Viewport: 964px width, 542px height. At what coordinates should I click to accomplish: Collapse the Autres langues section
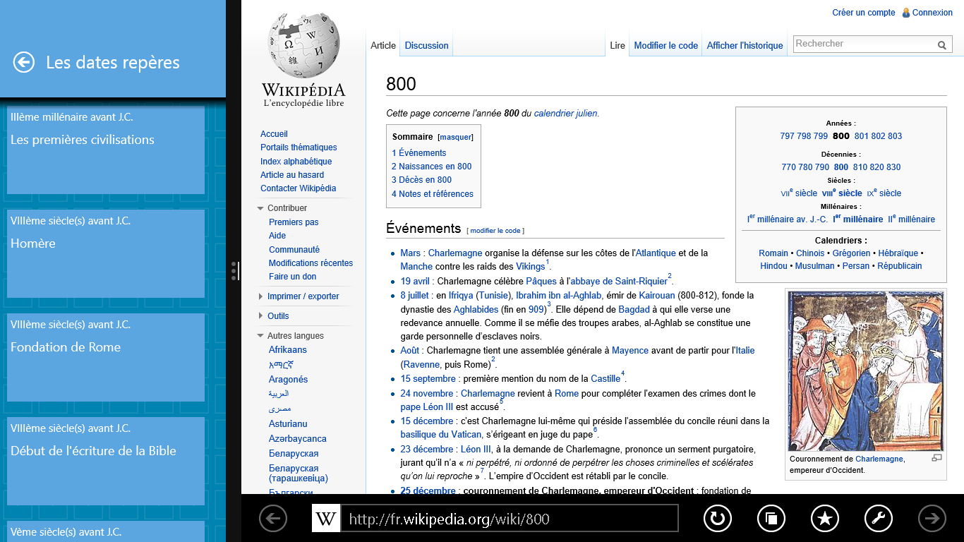tap(261, 336)
